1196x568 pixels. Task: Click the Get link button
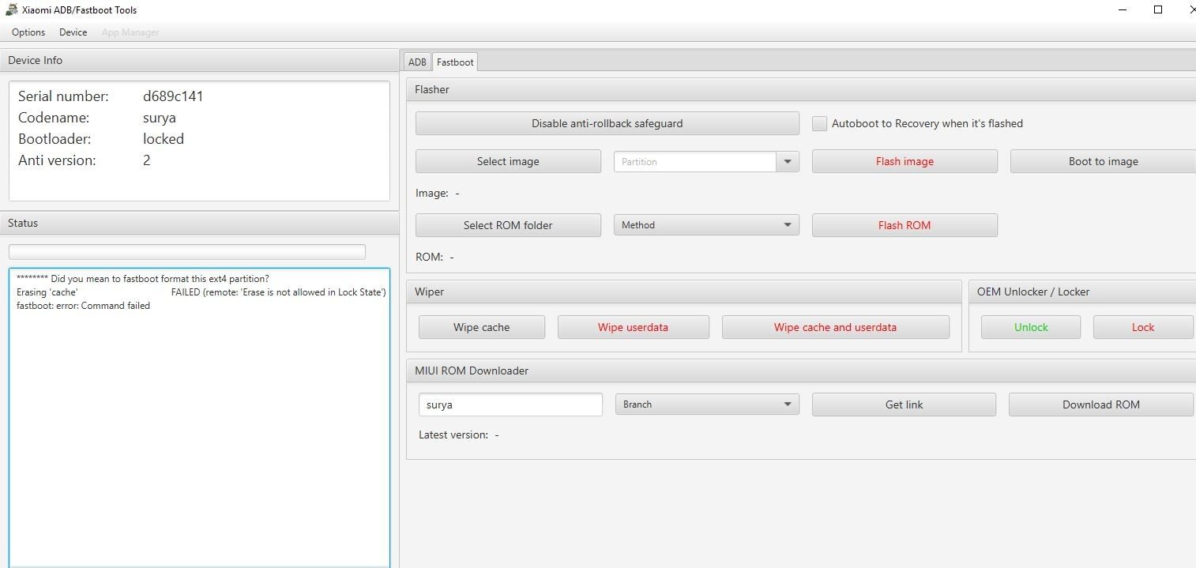click(x=904, y=404)
